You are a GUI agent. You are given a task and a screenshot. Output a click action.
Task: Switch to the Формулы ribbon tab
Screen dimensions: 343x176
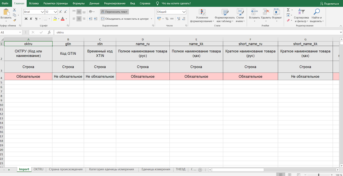(78, 4)
